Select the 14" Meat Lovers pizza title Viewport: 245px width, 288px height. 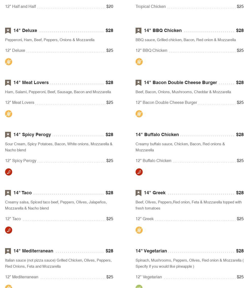[x=31, y=83]
